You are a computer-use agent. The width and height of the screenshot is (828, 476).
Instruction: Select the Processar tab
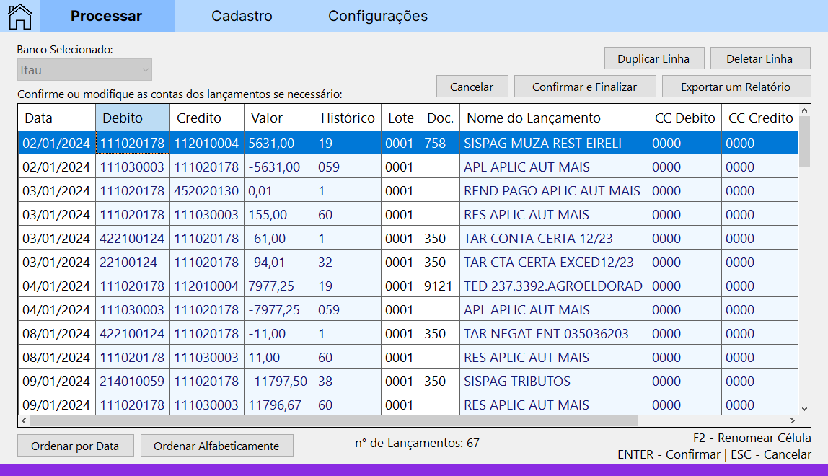tap(107, 16)
